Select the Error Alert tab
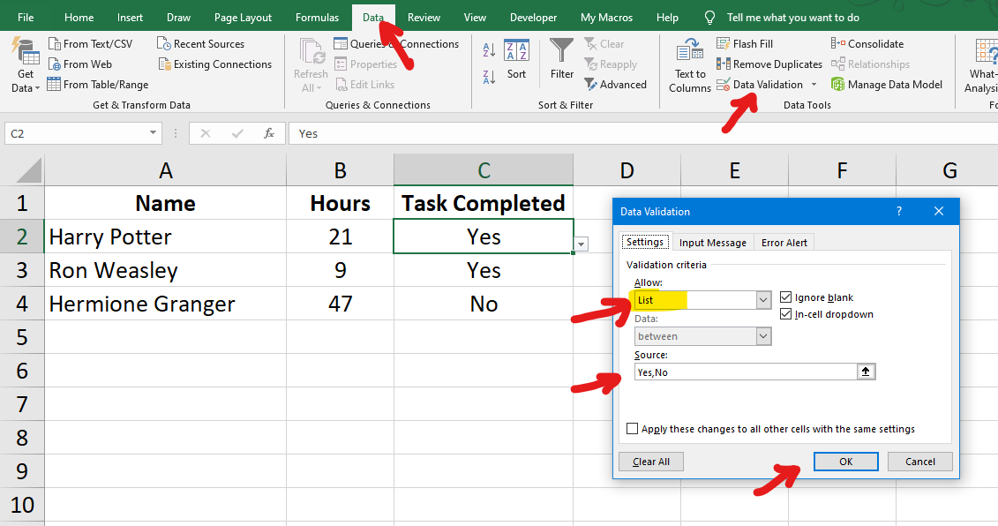The height and width of the screenshot is (526, 998). [x=784, y=243]
